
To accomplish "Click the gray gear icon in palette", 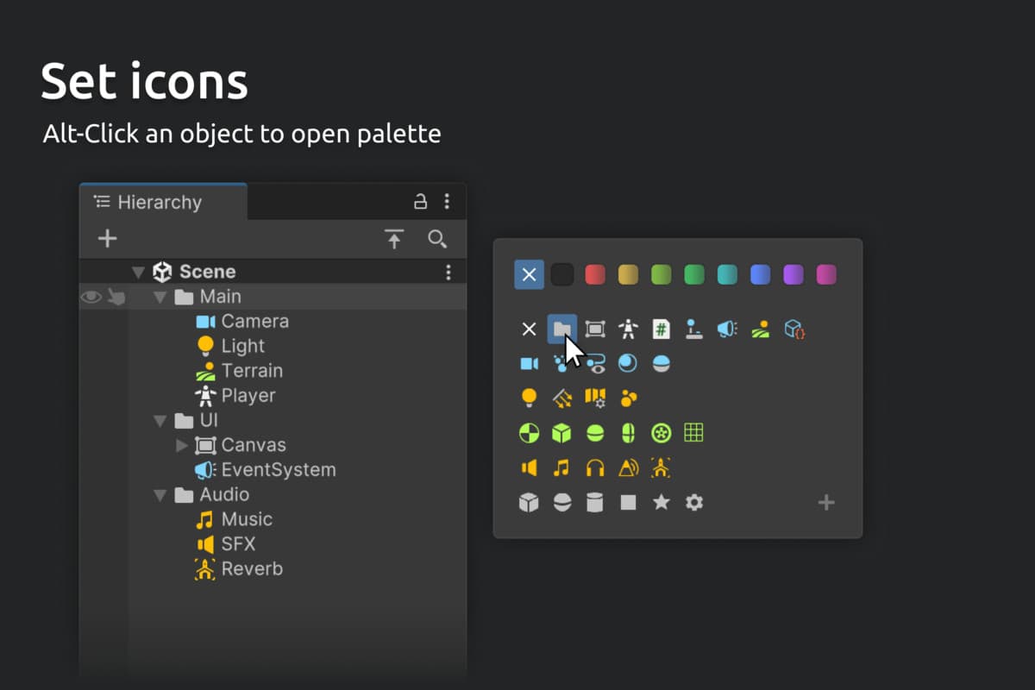I will tap(694, 502).
